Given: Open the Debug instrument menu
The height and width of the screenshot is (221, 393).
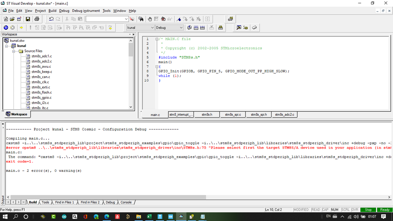Looking at the screenshot, I should (x=86, y=11).
